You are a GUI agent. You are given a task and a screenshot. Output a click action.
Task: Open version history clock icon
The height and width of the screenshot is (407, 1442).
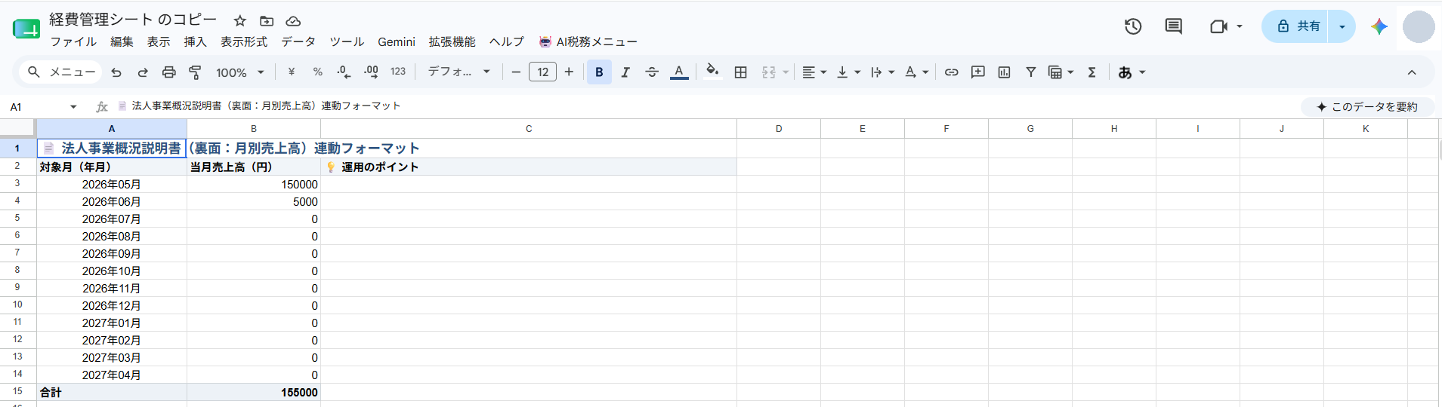click(x=1132, y=26)
